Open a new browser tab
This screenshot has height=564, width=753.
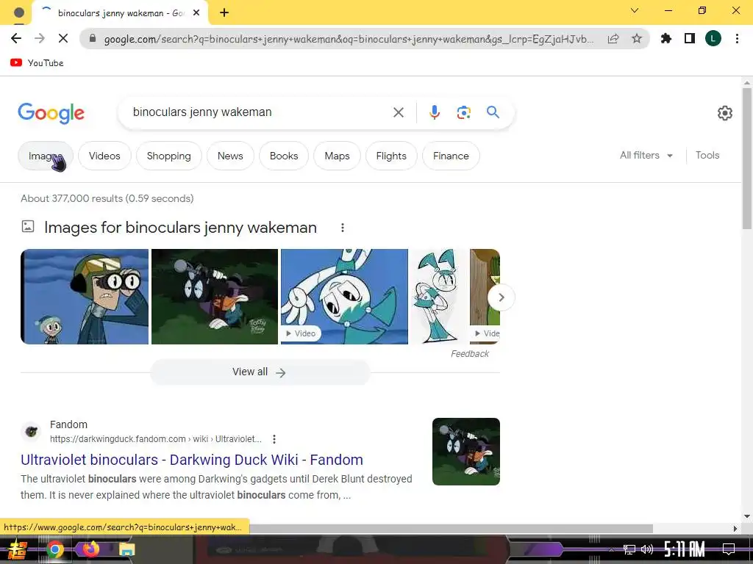224,12
